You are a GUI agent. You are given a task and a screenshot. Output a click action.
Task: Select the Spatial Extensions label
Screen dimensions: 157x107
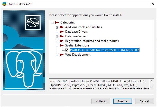pos(77,45)
